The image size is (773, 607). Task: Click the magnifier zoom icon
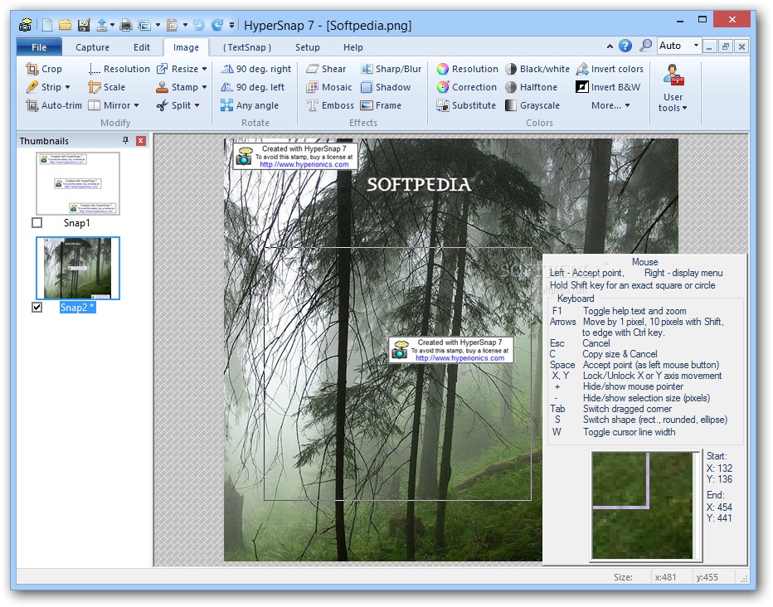645,46
